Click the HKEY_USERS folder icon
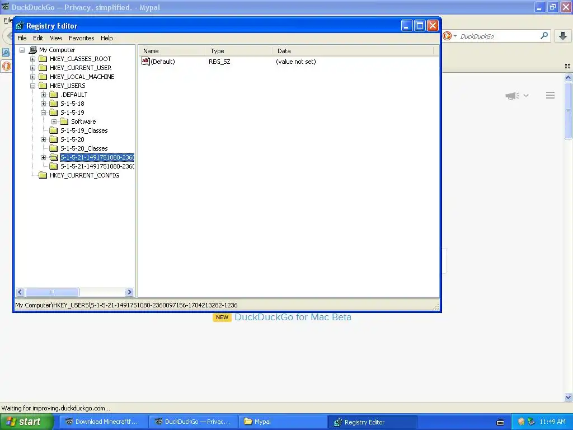 tap(43, 86)
